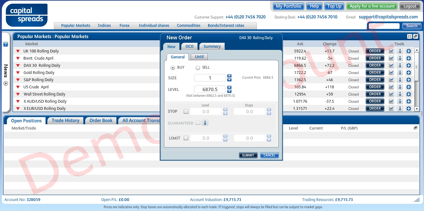424x211 pixels.
Task: Open chart for Gold Rolling Daily
Action: click(x=391, y=72)
